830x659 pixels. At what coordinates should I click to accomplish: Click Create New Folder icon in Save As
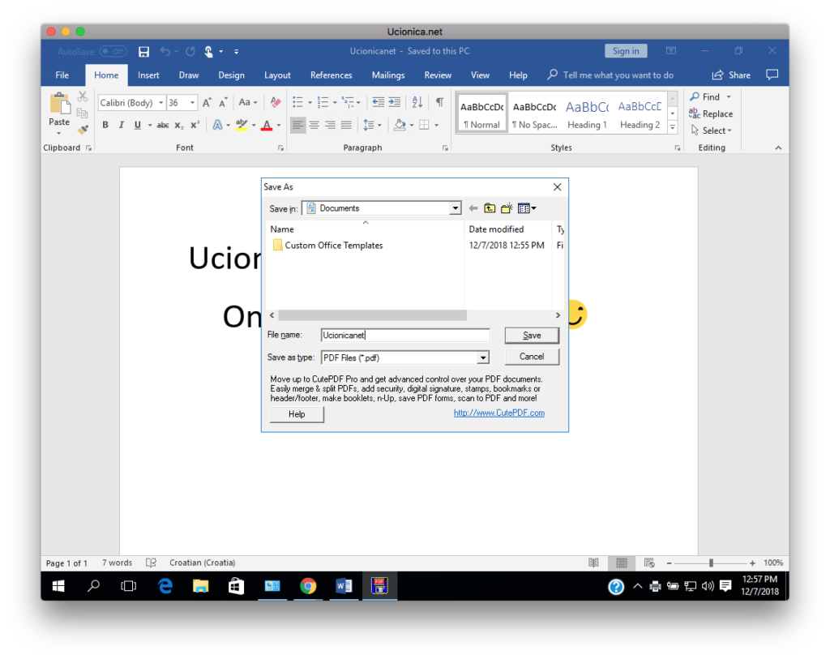click(x=507, y=208)
